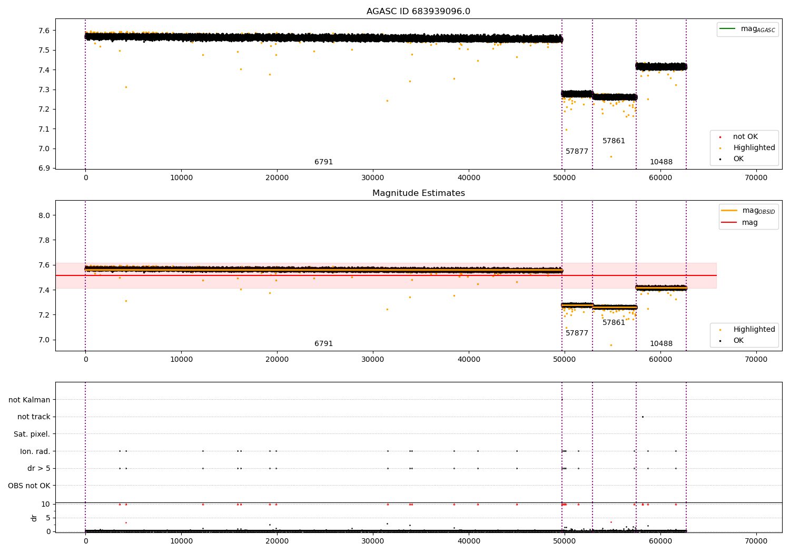Click the "not track" row label

click(34, 417)
